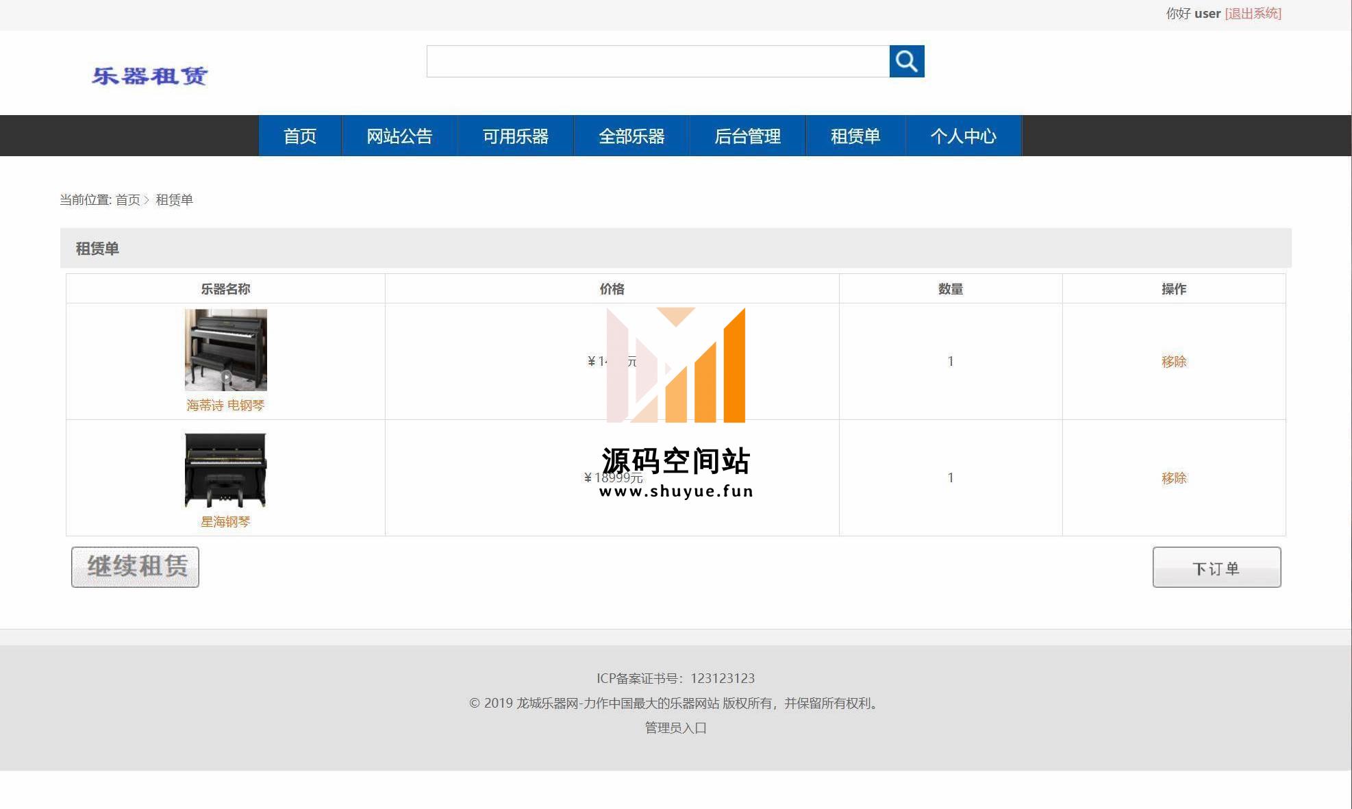Select 全部乐器 in the navigation bar
1352x809 pixels.
631,136
